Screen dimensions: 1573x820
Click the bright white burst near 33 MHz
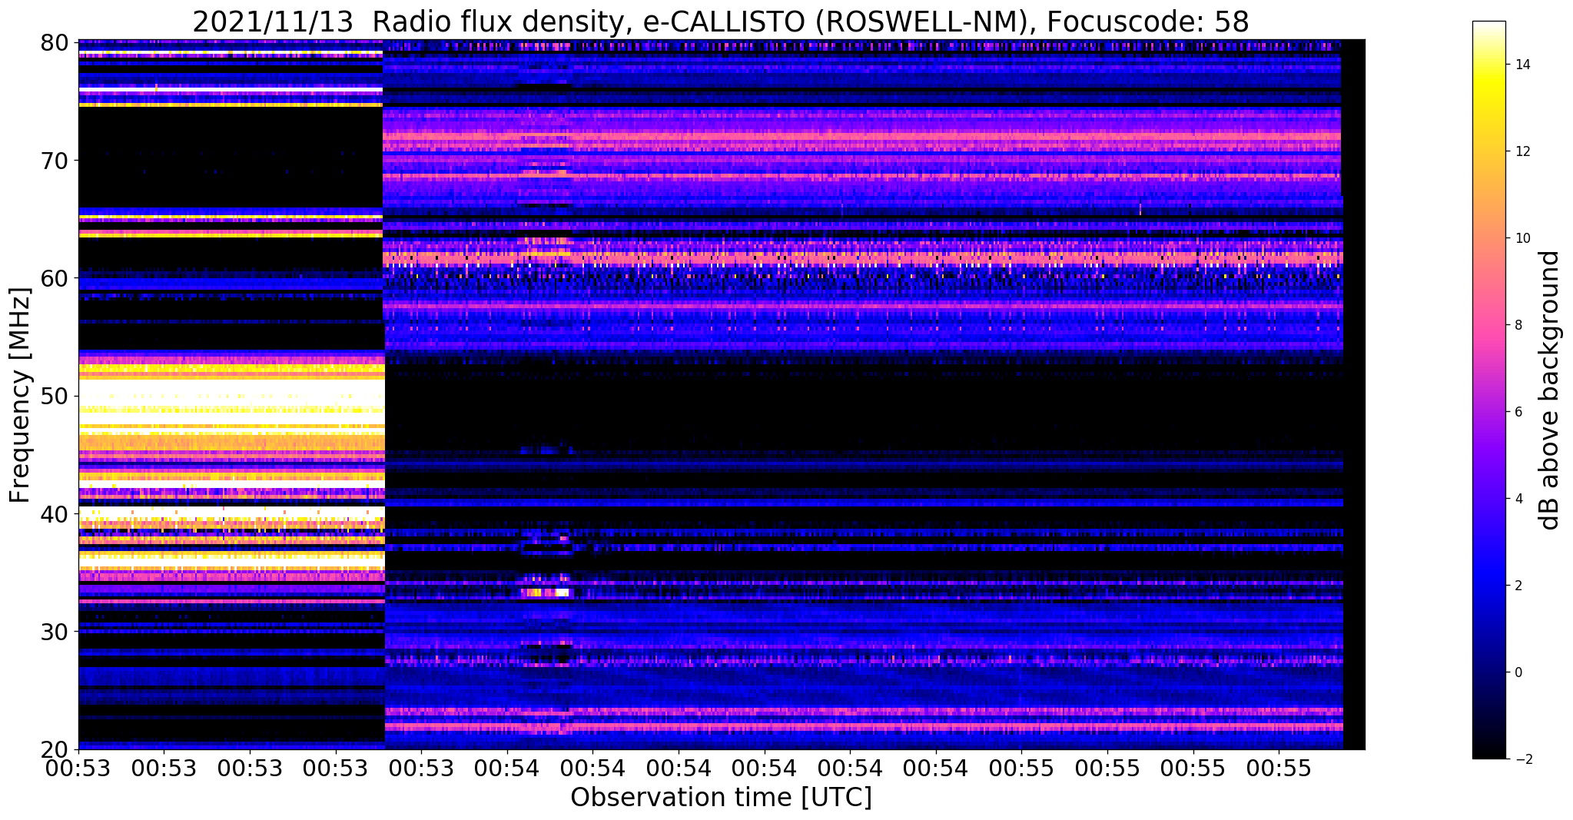[562, 593]
